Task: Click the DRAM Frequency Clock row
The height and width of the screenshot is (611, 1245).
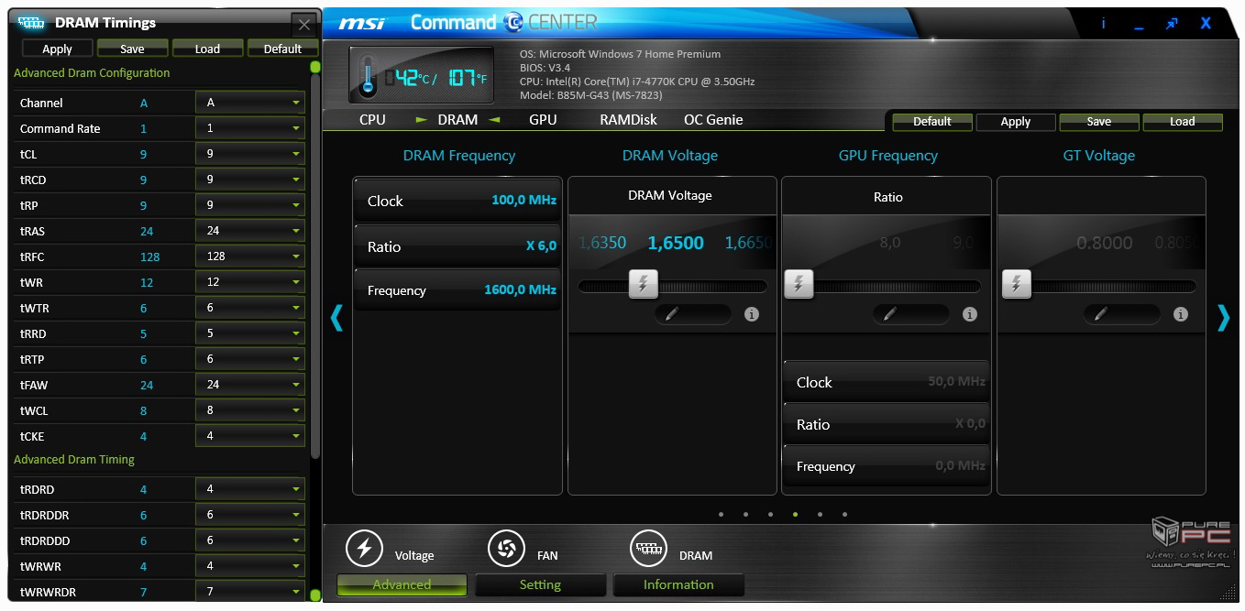Action: point(457,201)
